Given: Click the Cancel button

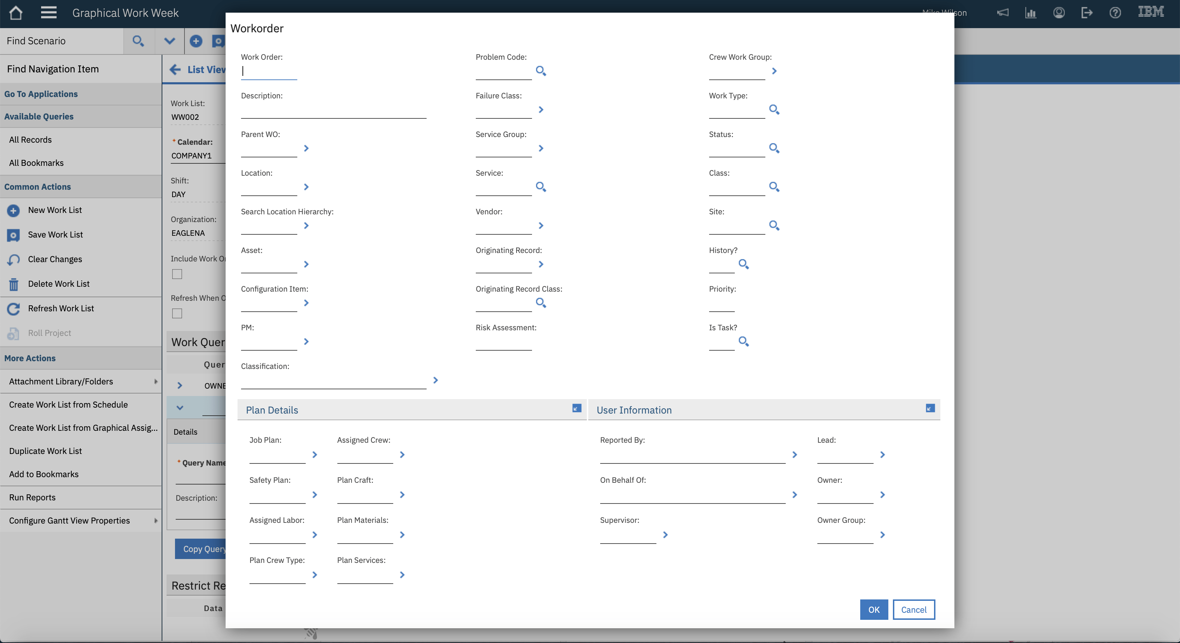Looking at the screenshot, I should [913, 610].
